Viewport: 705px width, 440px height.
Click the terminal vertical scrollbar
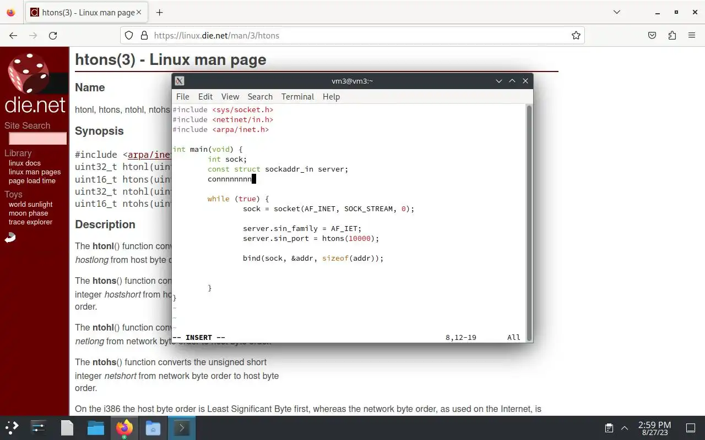point(529,223)
